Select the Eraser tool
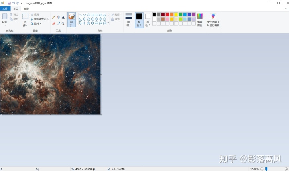Image resolution: width=289 pixels, height=171 pixels. tap(54, 23)
